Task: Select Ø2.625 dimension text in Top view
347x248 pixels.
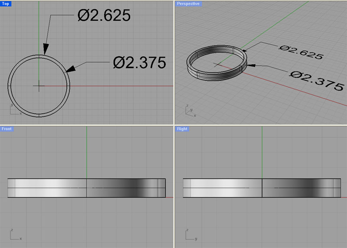Action: [x=104, y=16]
